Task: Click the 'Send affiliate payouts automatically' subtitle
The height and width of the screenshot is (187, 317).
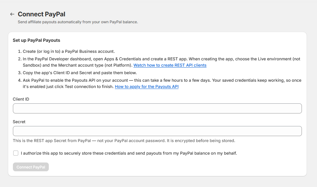Action: click(x=78, y=22)
